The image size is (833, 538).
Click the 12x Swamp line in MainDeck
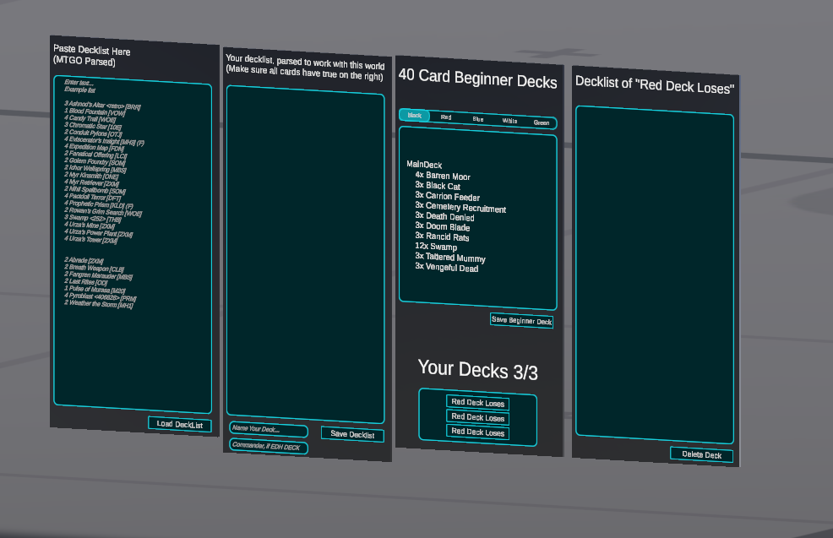click(436, 247)
